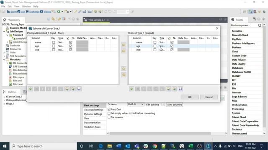Save the input schema as XML
This screenshot has height=150, width=268.
[x=79, y=89]
